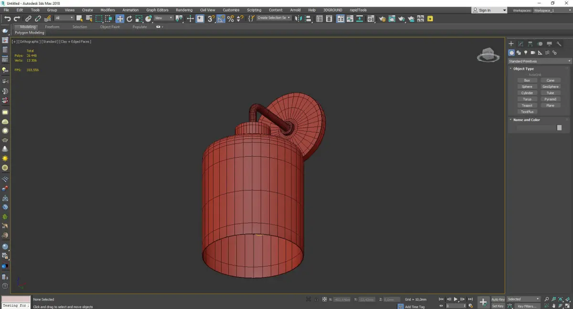Click the Mirror tool icon
Screen dimensions: 573x309
298,19
